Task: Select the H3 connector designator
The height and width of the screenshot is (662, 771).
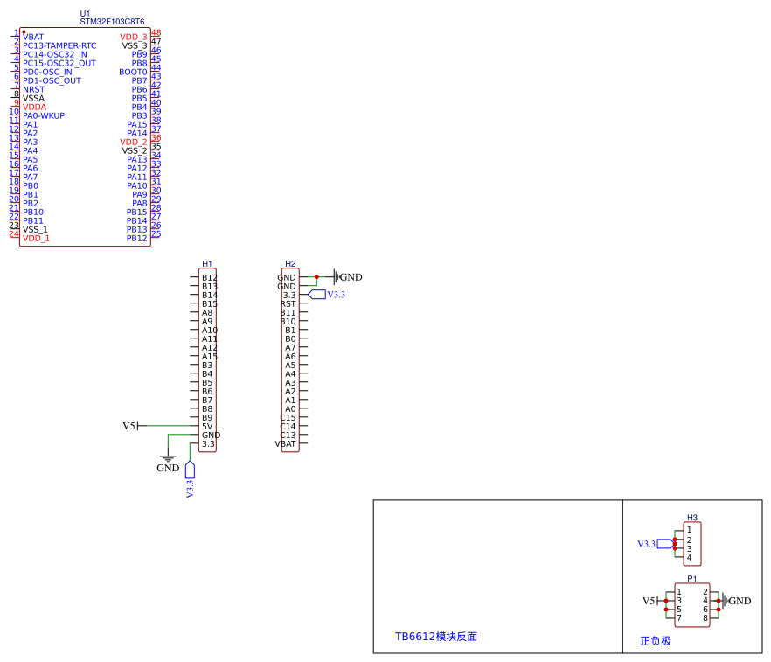Action: [692, 518]
